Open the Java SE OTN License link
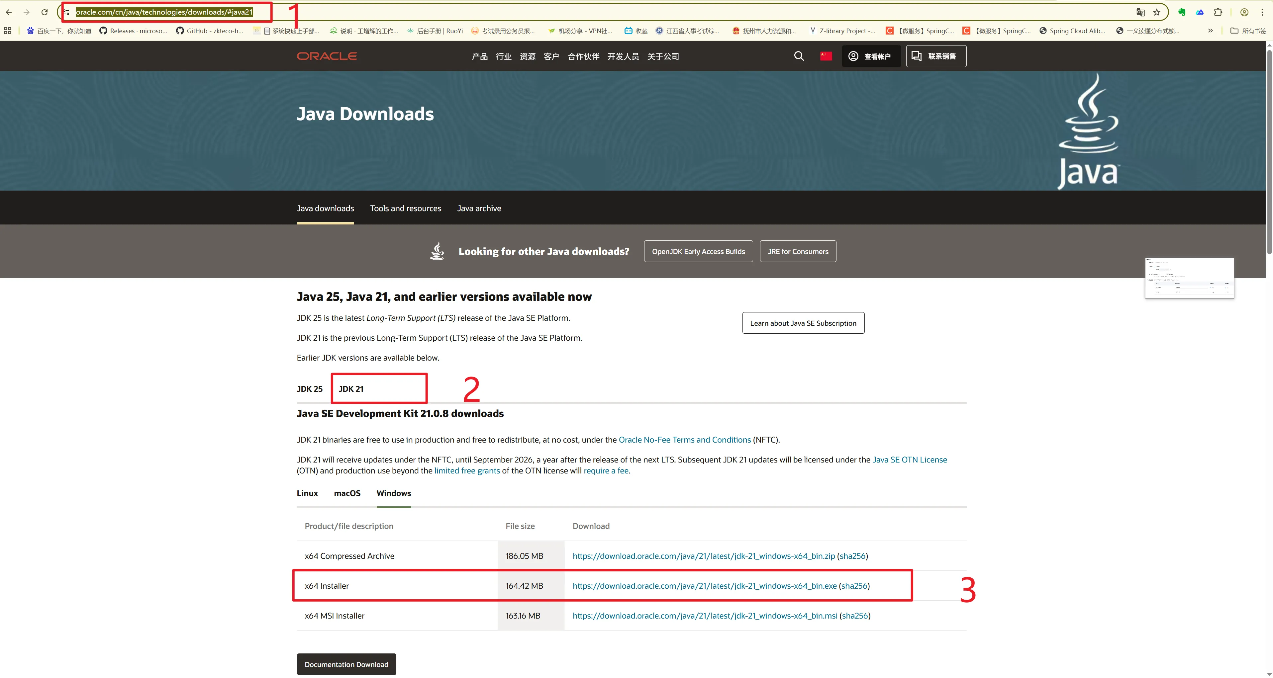1273x678 pixels. point(909,460)
